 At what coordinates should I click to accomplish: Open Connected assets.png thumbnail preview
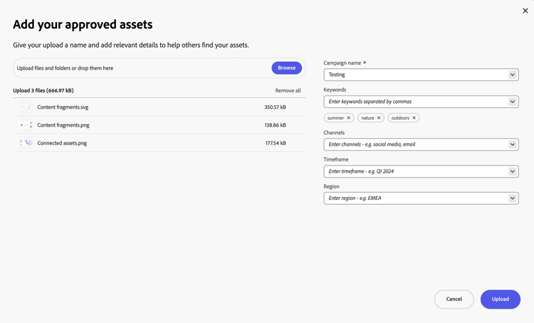pyautogui.click(x=26, y=143)
